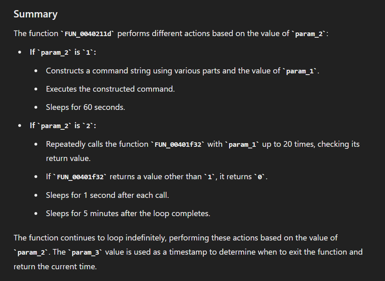385x281 pixels.
Task: Click the FUN_0040211d function name
Action: 88,34
